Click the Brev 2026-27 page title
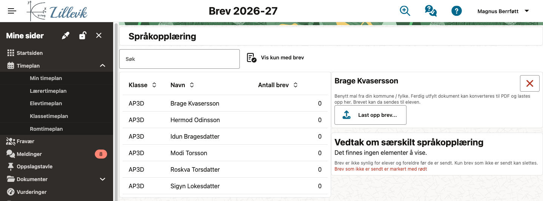The height and width of the screenshot is (201, 543). coord(243,11)
